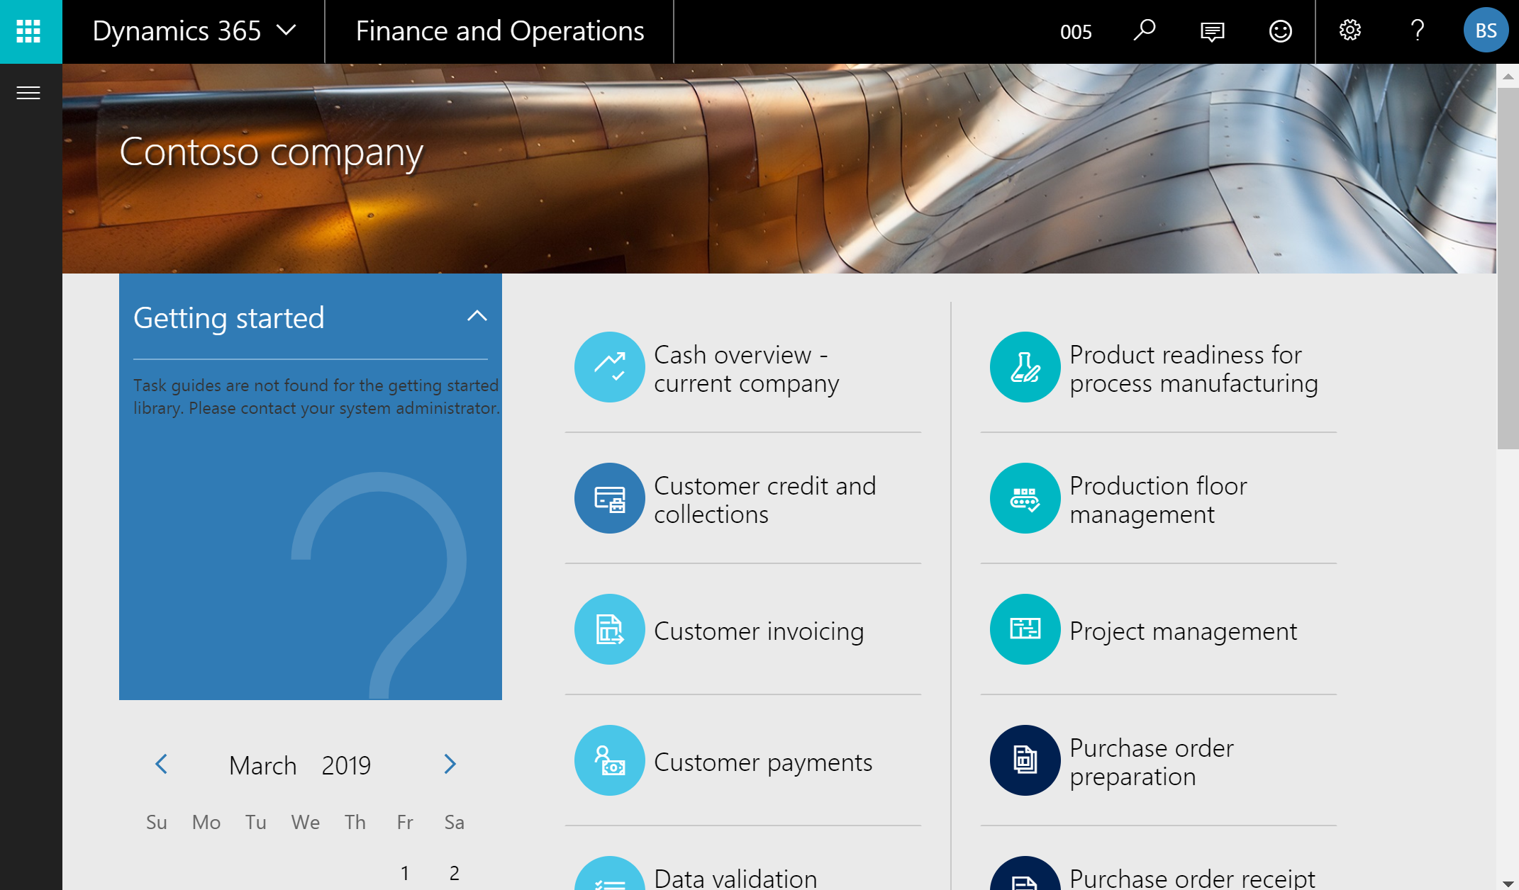This screenshot has height=890, width=1519.
Task: Open Customer invoicing tile label
Action: [x=759, y=631]
